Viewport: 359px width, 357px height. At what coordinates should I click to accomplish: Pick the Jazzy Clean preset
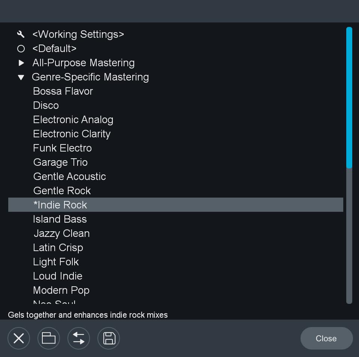coord(62,234)
